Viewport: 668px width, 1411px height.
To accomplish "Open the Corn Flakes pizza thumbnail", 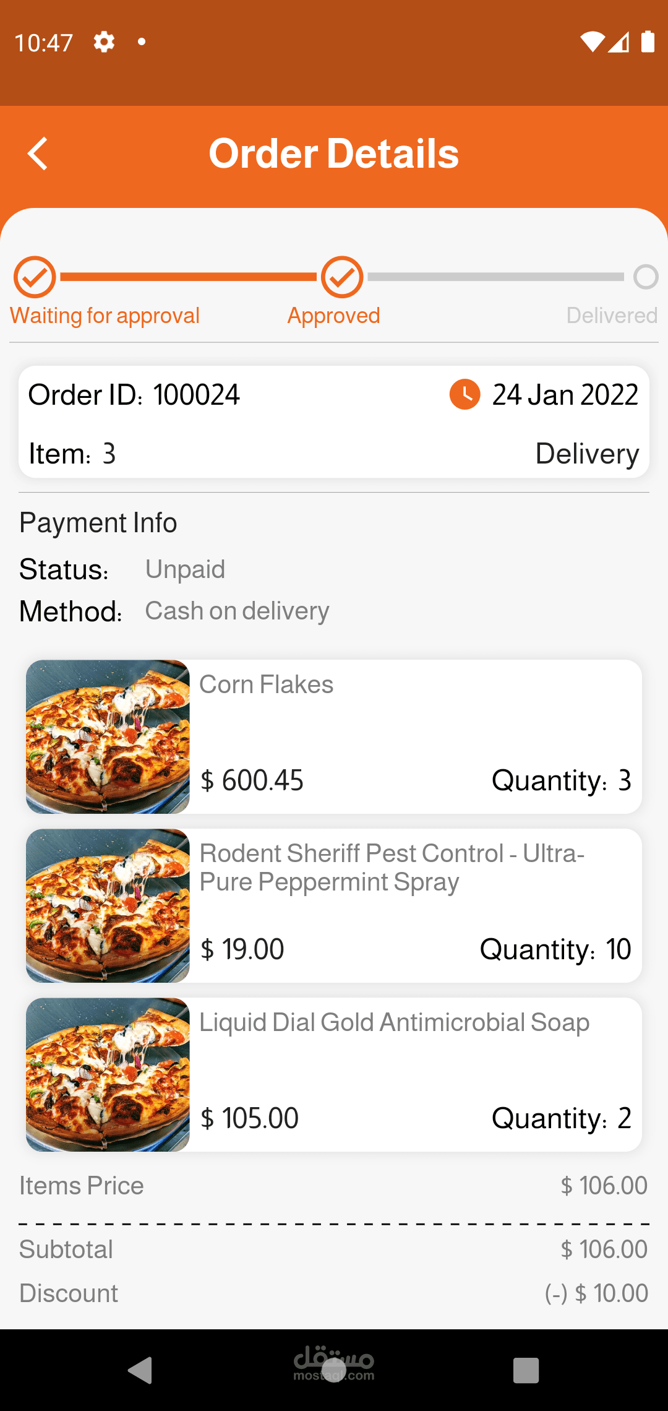I will point(108,736).
